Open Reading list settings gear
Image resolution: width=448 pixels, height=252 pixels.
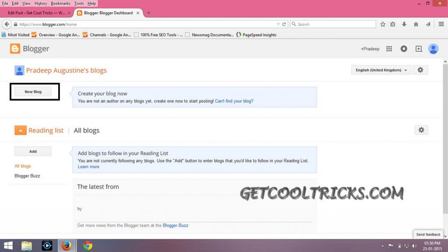421,130
